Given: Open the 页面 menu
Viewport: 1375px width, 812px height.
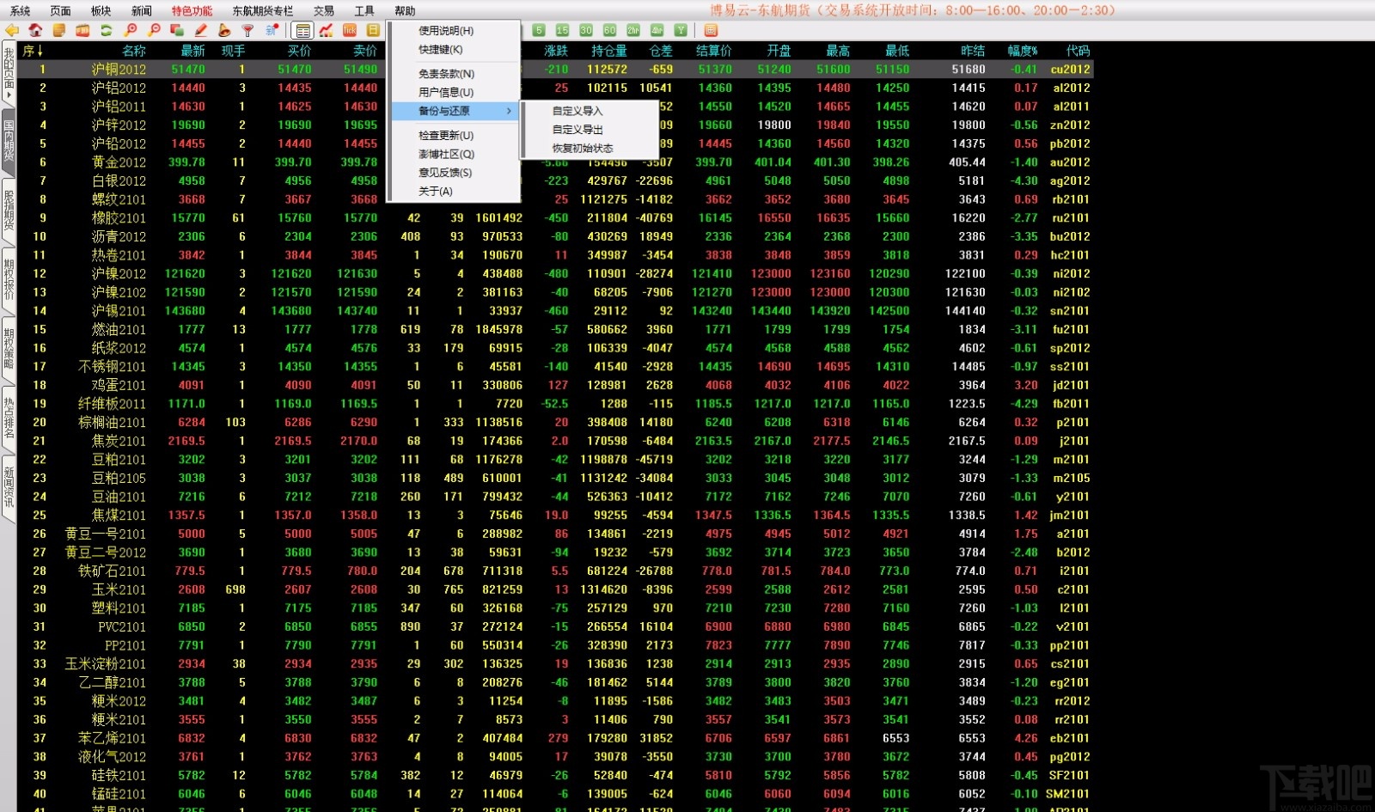Looking at the screenshot, I should pos(60,11).
